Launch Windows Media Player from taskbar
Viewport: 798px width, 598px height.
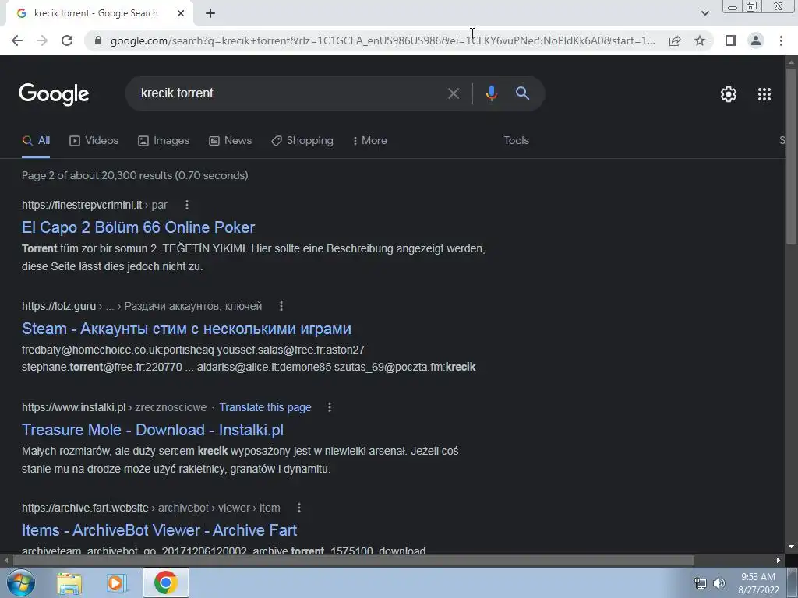pyautogui.click(x=116, y=583)
